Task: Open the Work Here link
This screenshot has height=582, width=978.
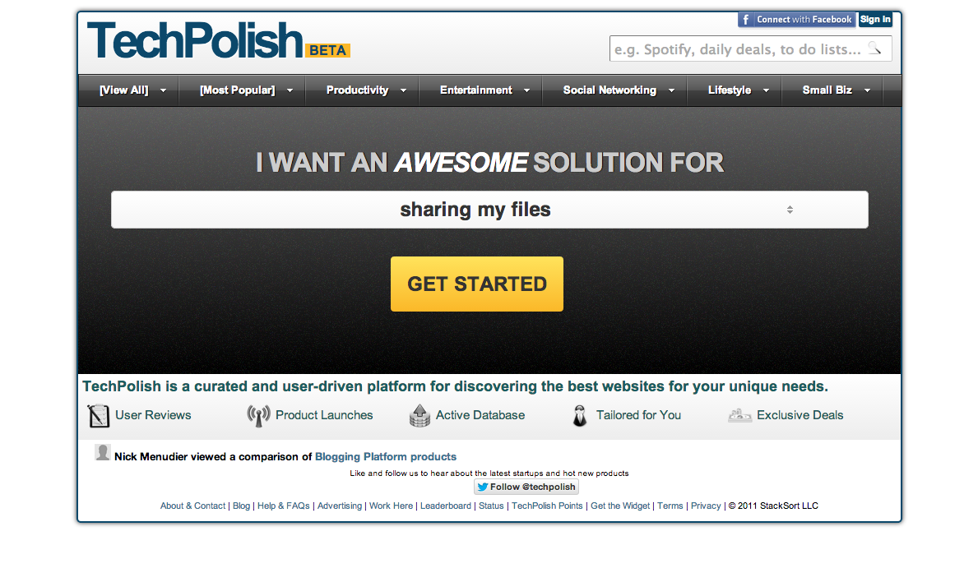Action: click(391, 506)
